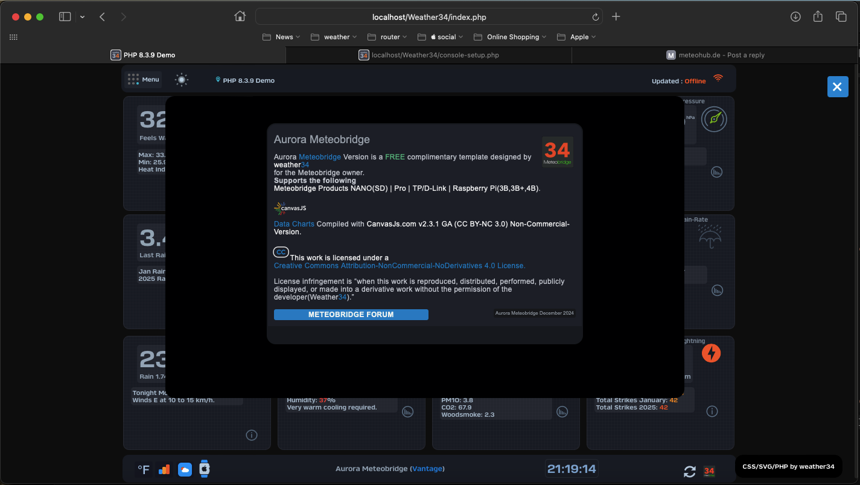860x485 pixels.
Task: Open the Data Charts link
Action: (294, 224)
